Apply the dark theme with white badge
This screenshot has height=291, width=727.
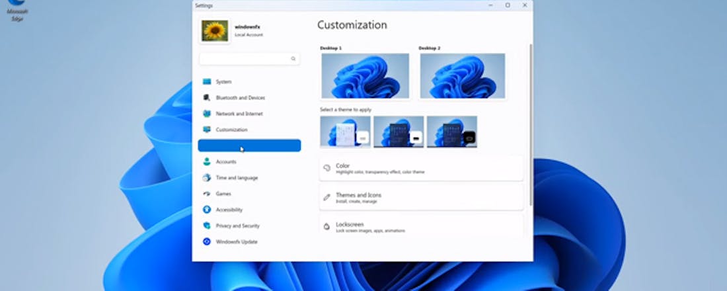point(399,132)
